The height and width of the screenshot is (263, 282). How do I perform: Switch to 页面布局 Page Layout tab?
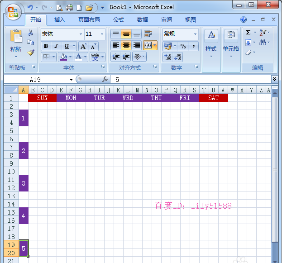pyautogui.click(x=89, y=19)
